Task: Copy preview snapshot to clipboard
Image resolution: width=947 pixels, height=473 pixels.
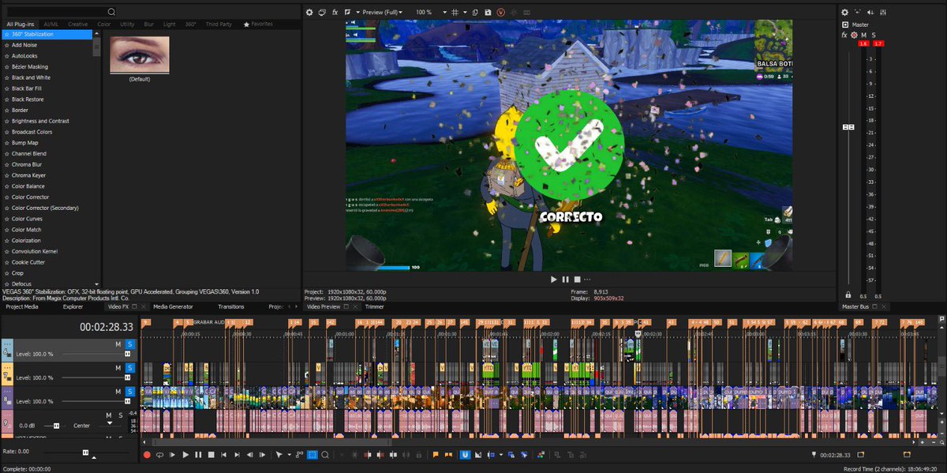Action: point(475,13)
